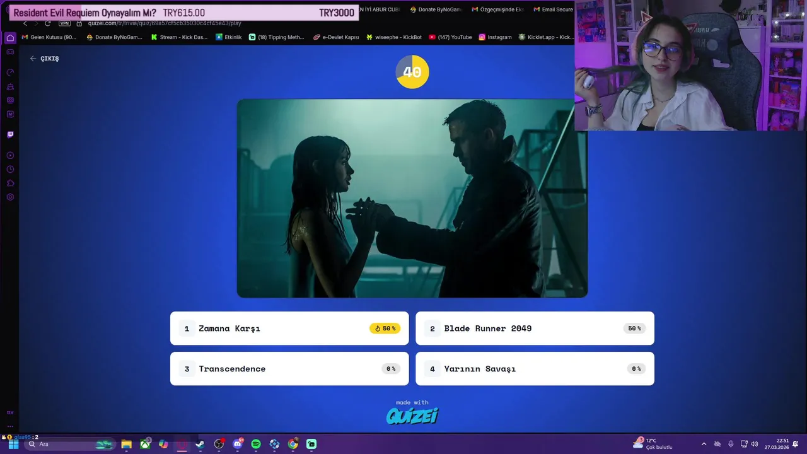Open the tray network icon
The width and height of the screenshot is (807, 454).
coord(744,444)
